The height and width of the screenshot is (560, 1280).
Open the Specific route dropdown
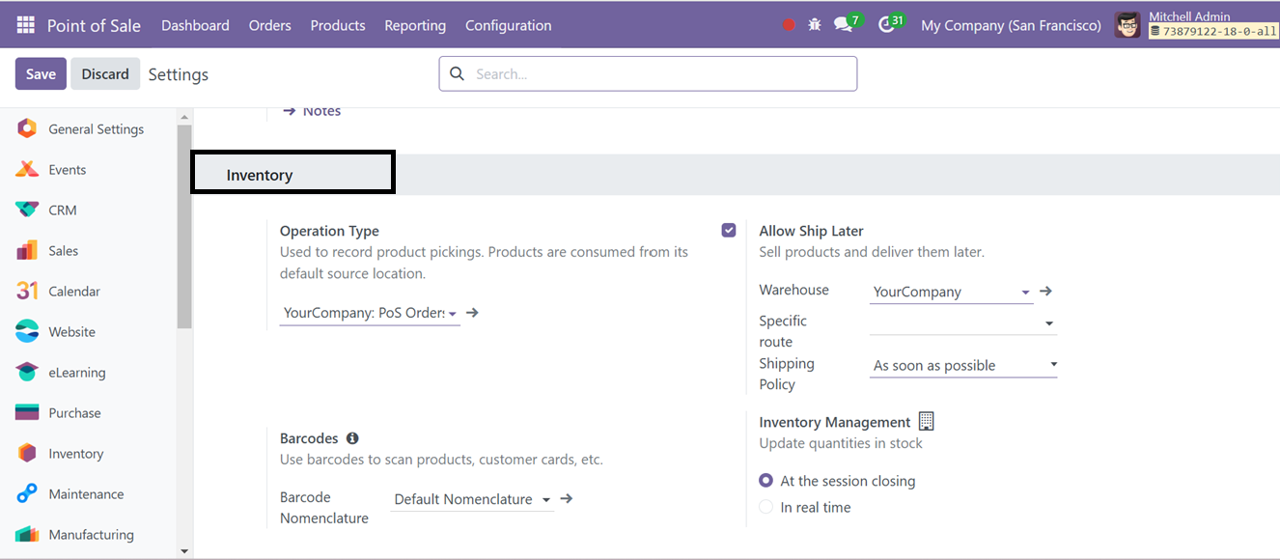pos(963,323)
